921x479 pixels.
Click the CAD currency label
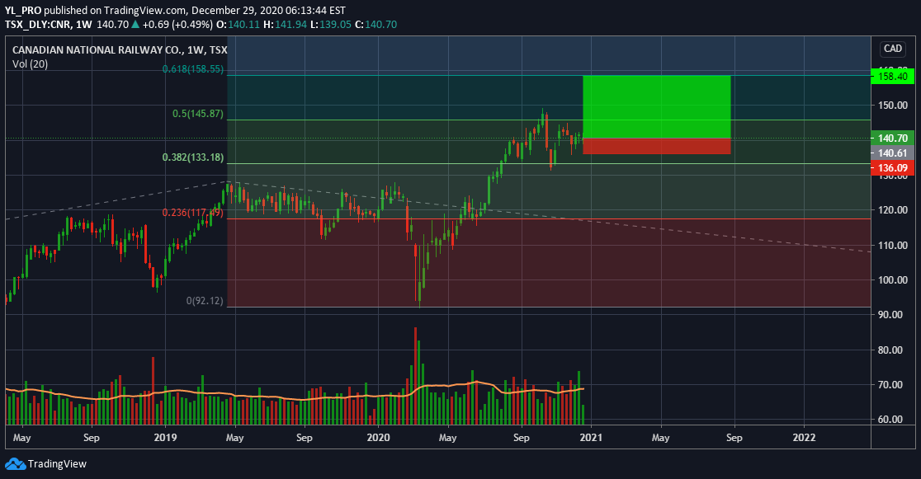point(893,49)
